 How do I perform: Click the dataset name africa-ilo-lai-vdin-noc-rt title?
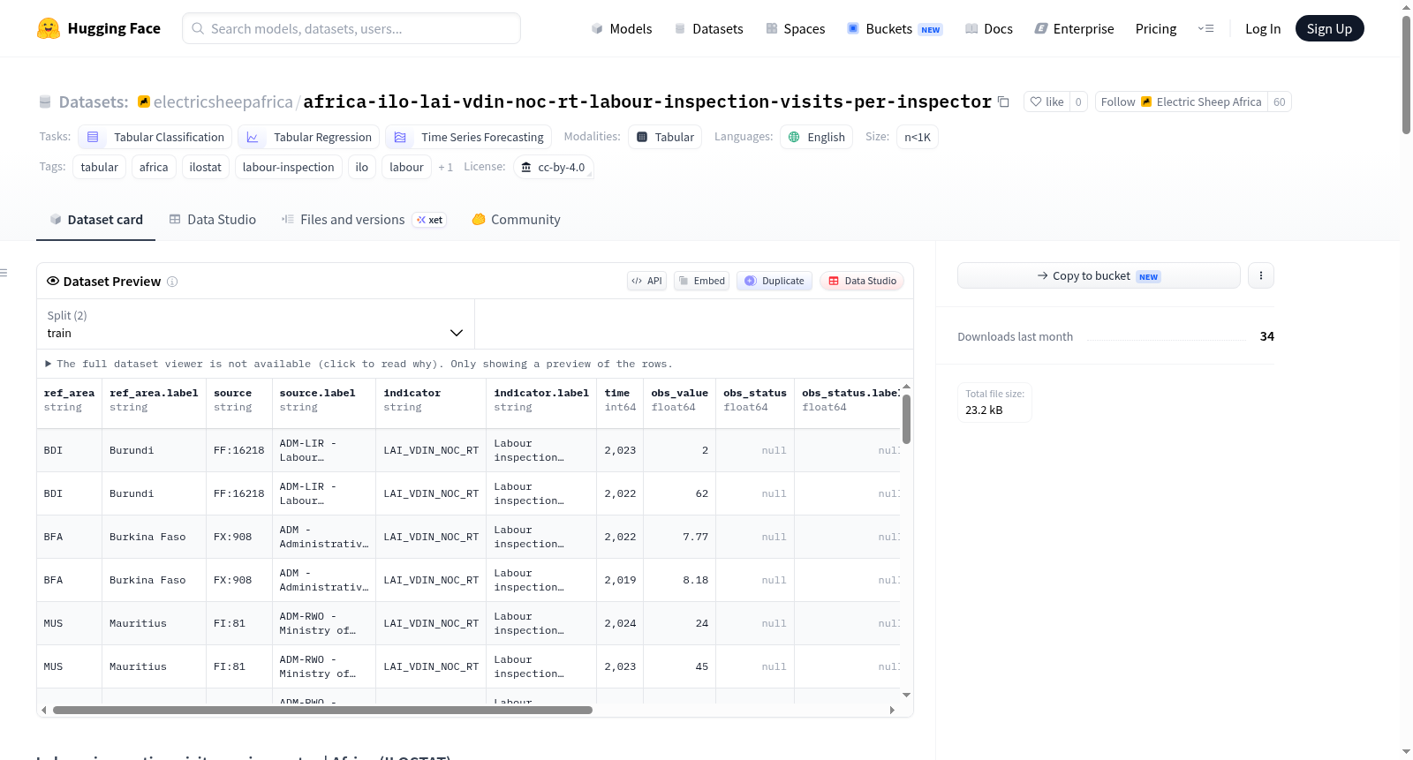tap(647, 102)
